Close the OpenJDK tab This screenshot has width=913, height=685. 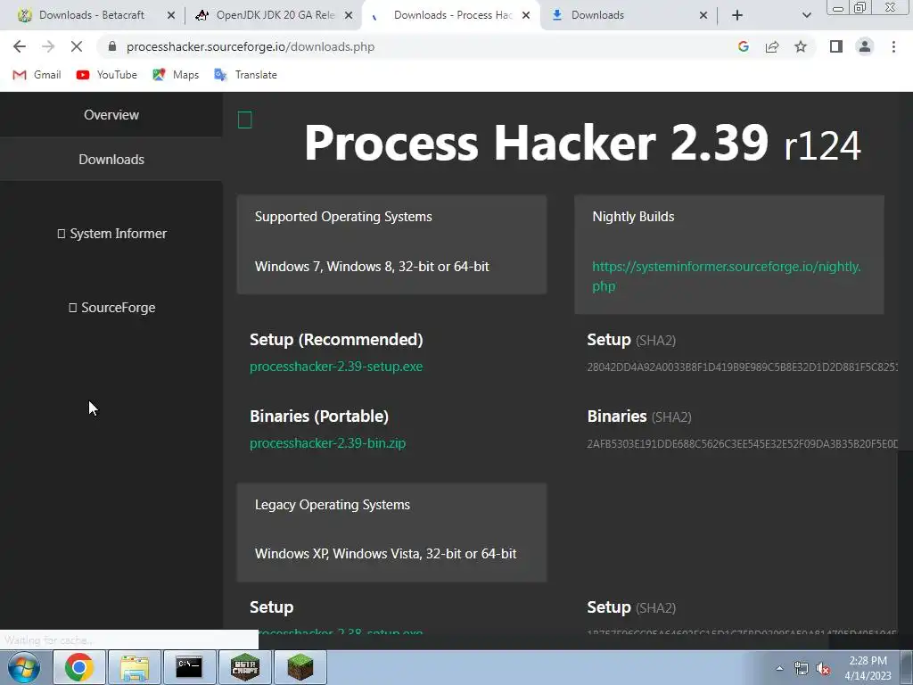[x=349, y=15]
